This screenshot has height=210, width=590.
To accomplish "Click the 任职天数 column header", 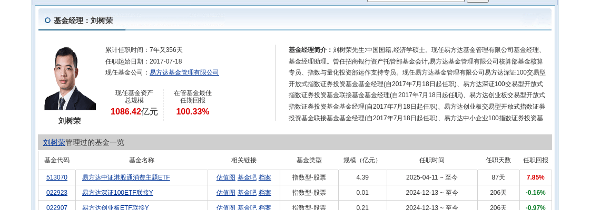I will point(498,160).
